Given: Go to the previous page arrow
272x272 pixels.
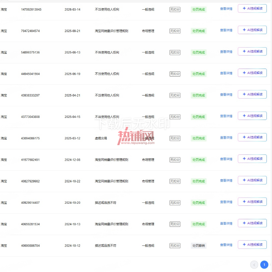Looking at the screenshot, I should pyautogui.click(x=254, y=265).
